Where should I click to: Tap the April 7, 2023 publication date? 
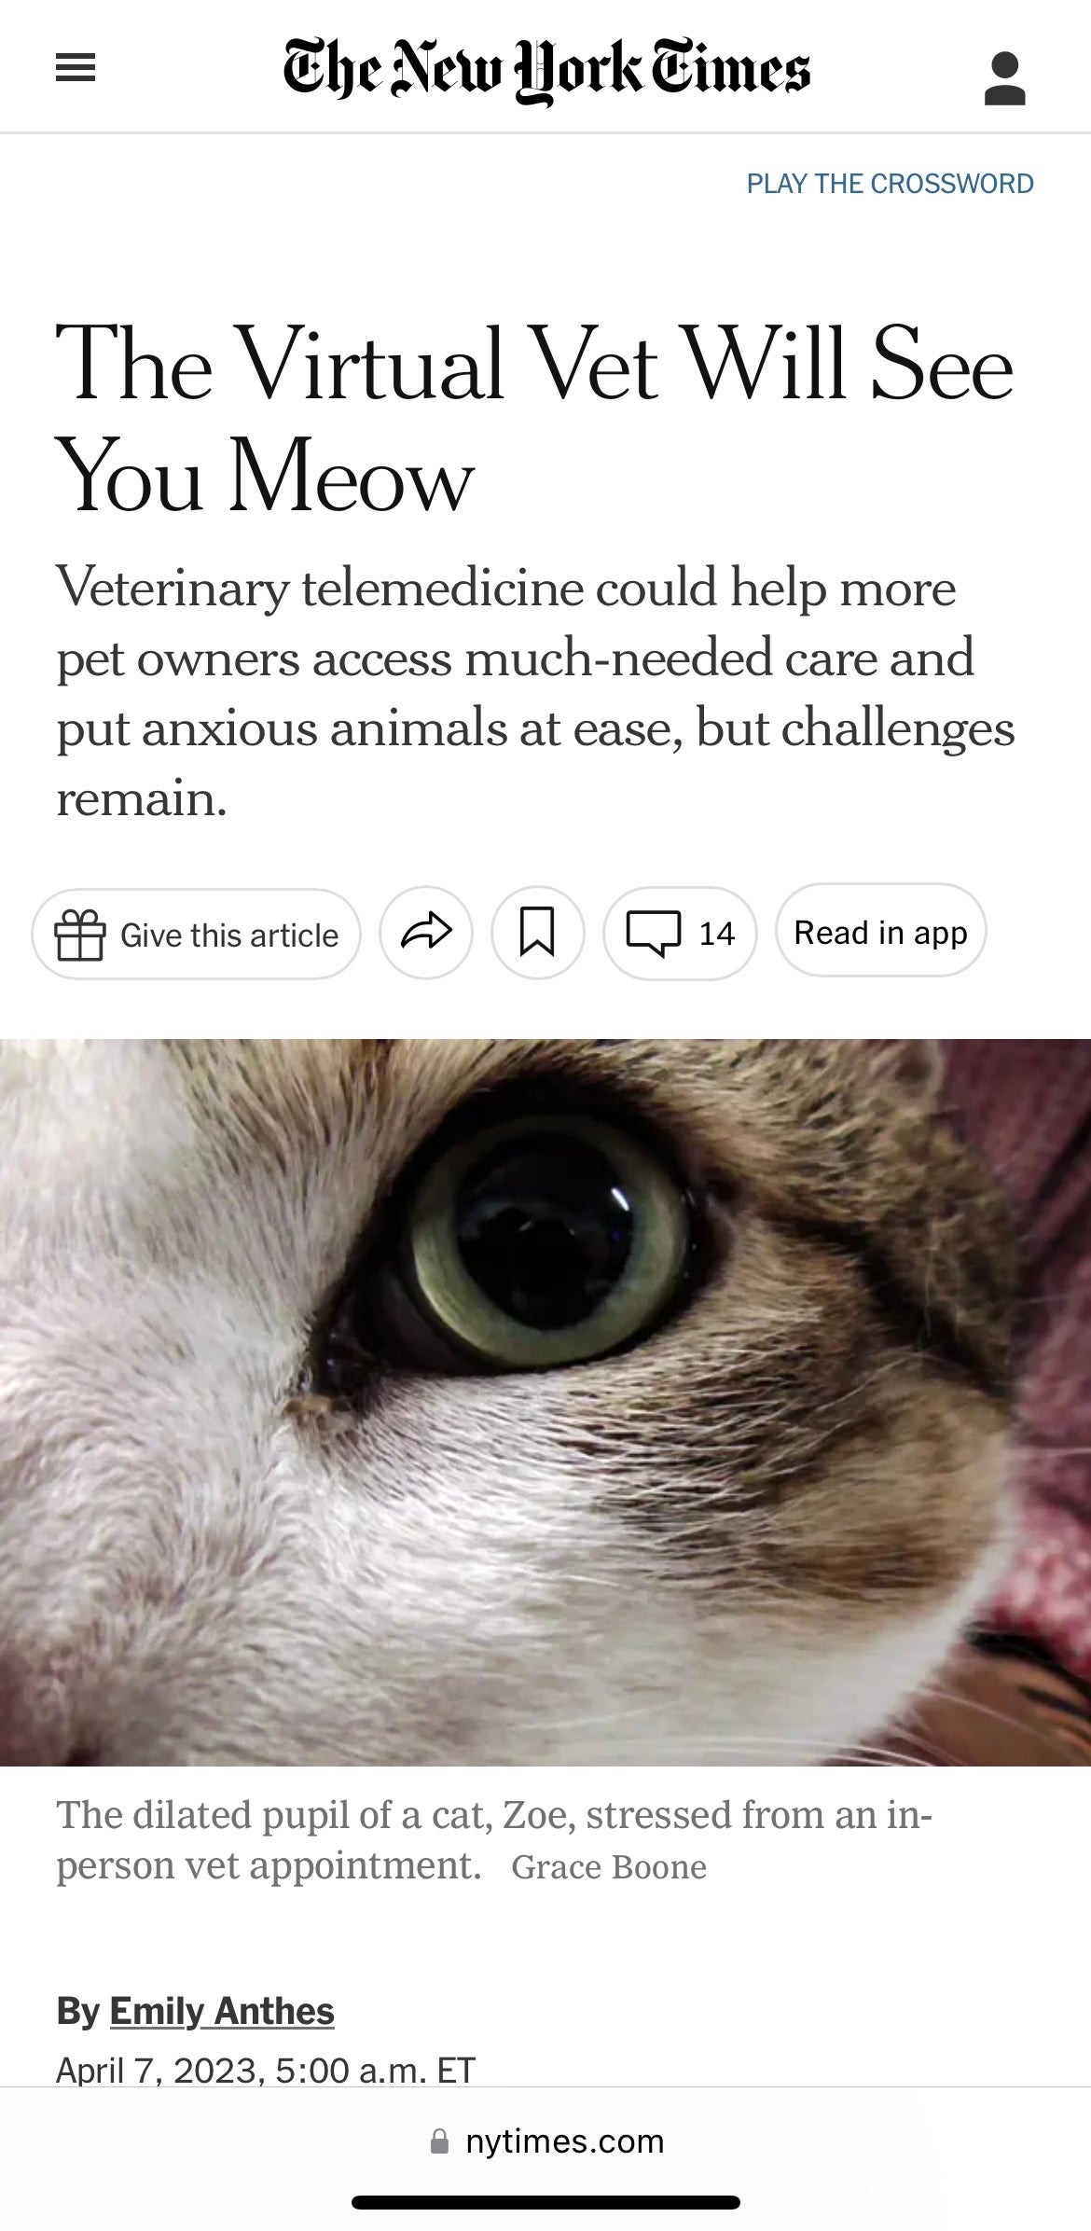266,2071
